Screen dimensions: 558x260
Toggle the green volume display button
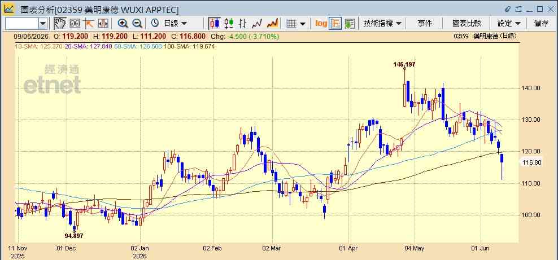[x=350, y=24]
